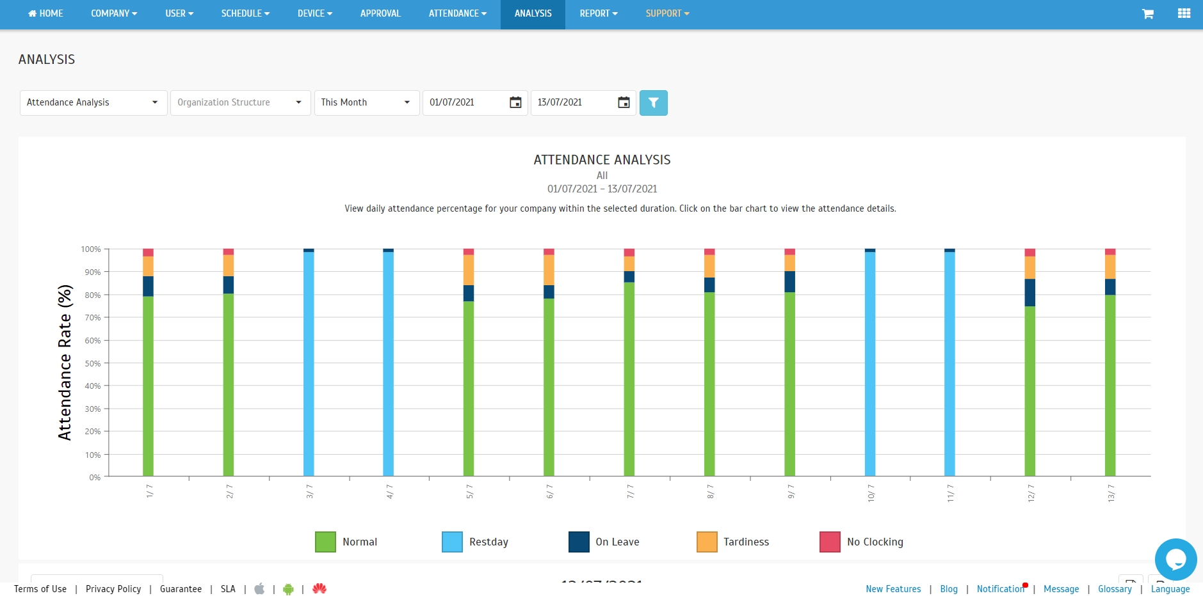Click the New Features link

click(x=892, y=589)
